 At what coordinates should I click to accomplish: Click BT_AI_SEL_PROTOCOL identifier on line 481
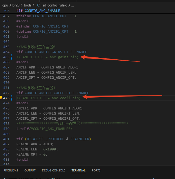tap(45, 139)
